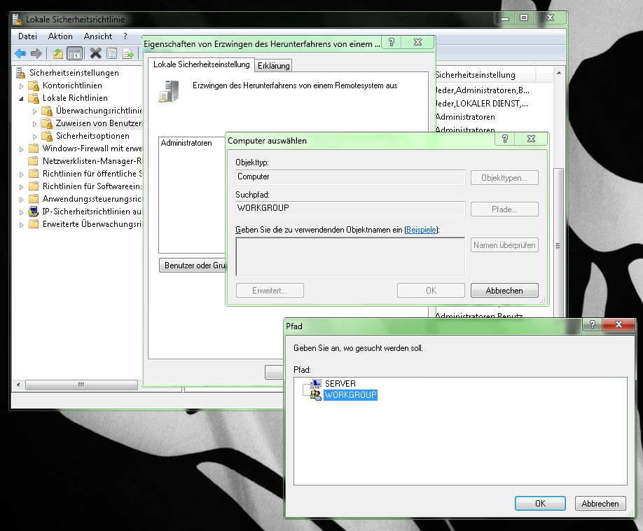Screen dimensions: 643x531
Task: Click the WORKGROUP group icon in Pfad dialog
Action: [316, 395]
